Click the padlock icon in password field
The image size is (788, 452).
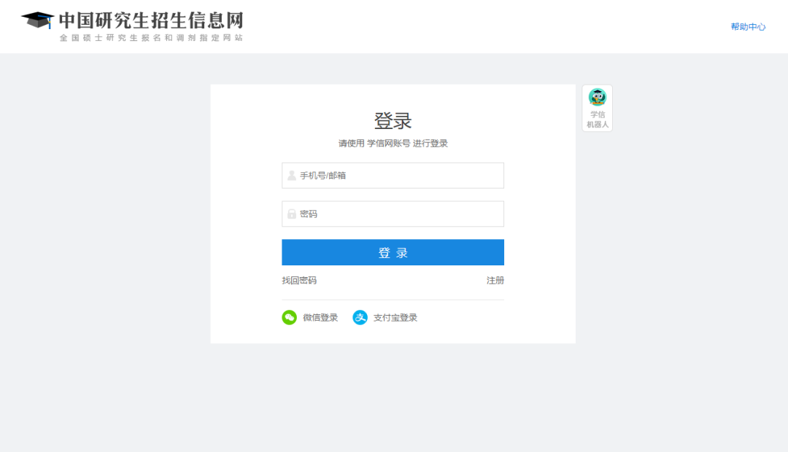[x=292, y=214]
